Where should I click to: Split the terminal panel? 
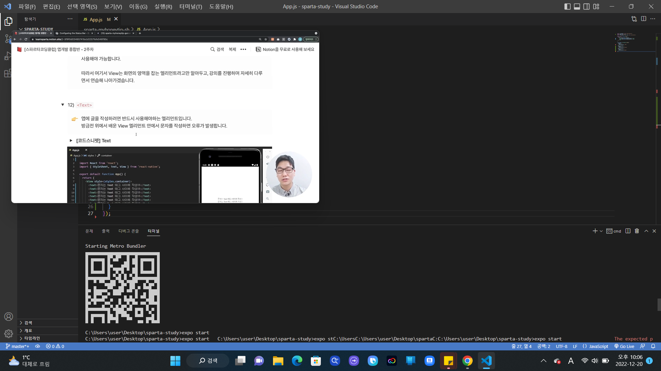(628, 231)
